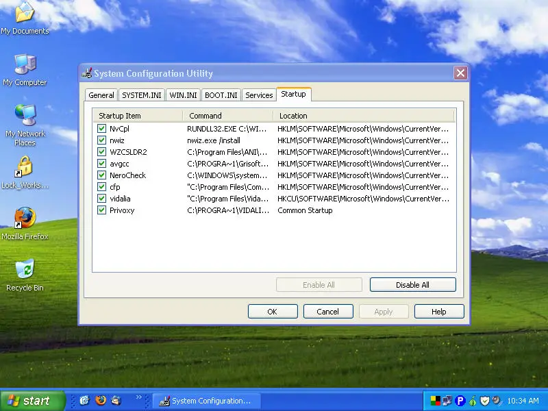This screenshot has height=411, width=548.
Task: Click the Location column header
Action: (364, 116)
